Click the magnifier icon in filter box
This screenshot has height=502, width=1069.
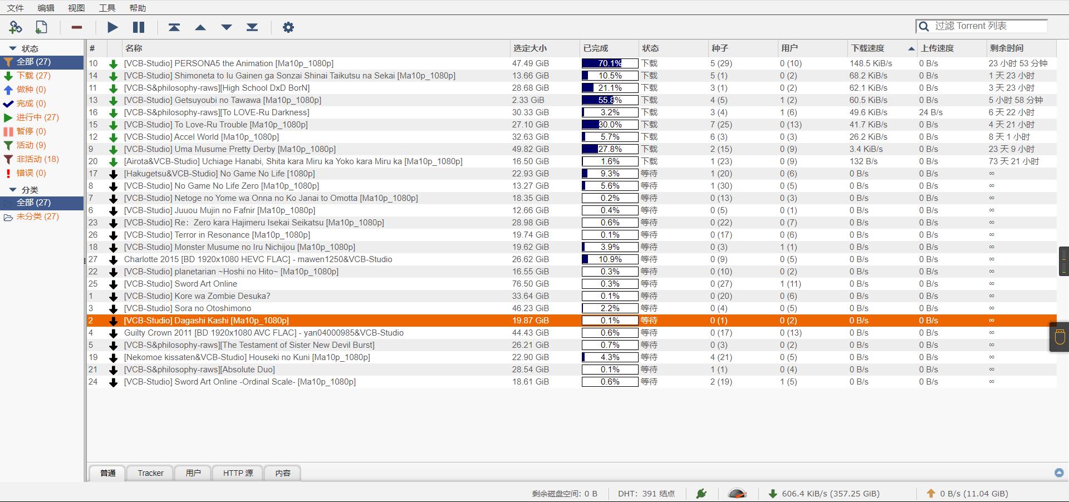click(x=924, y=26)
